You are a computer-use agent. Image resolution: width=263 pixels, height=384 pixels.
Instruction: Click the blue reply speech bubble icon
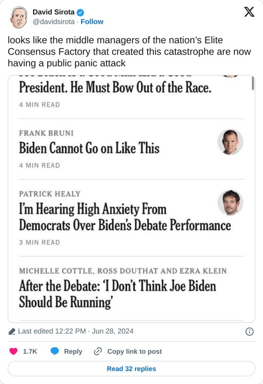tap(55, 351)
